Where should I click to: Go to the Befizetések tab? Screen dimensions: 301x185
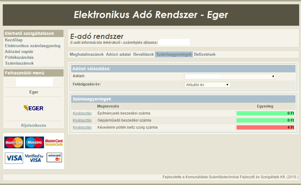tap(205, 55)
